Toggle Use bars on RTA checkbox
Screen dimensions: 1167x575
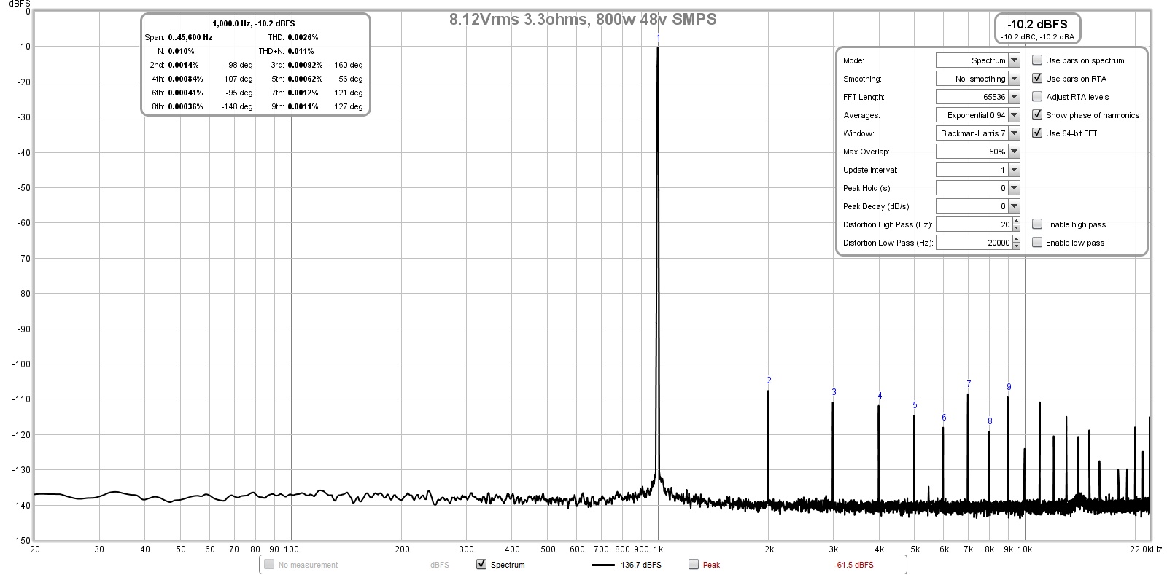tap(1037, 79)
